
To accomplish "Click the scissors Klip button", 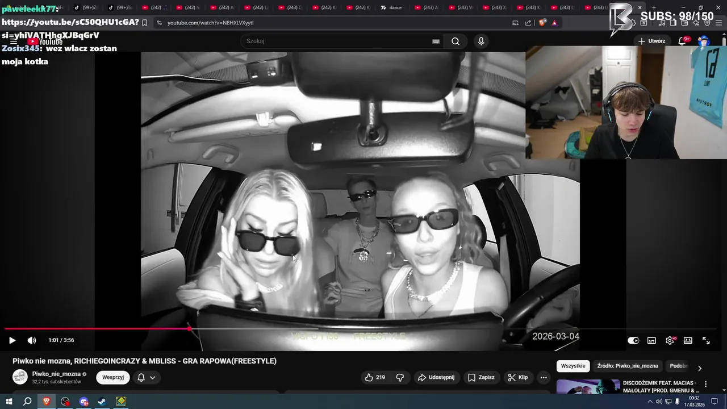I will tap(518, 377).
